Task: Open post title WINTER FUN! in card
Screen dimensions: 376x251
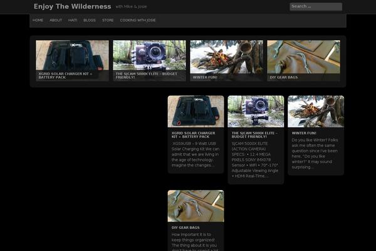Action: [304, 133]
